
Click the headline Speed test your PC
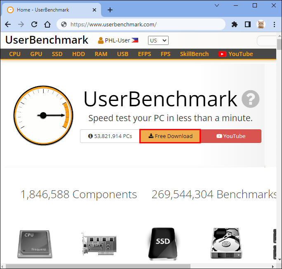pos(171,118)
